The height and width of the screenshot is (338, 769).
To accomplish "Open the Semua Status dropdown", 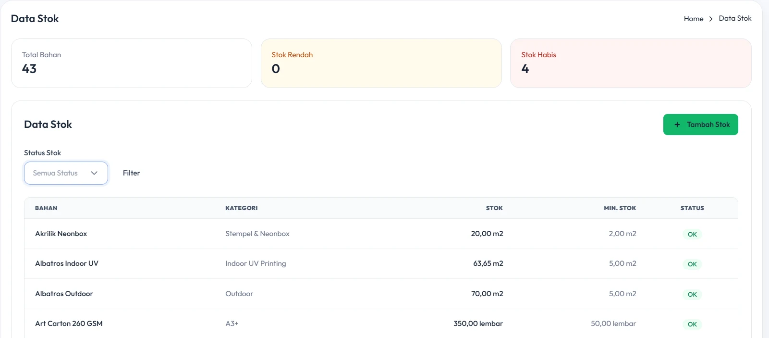I will click(x=66, y=173).
